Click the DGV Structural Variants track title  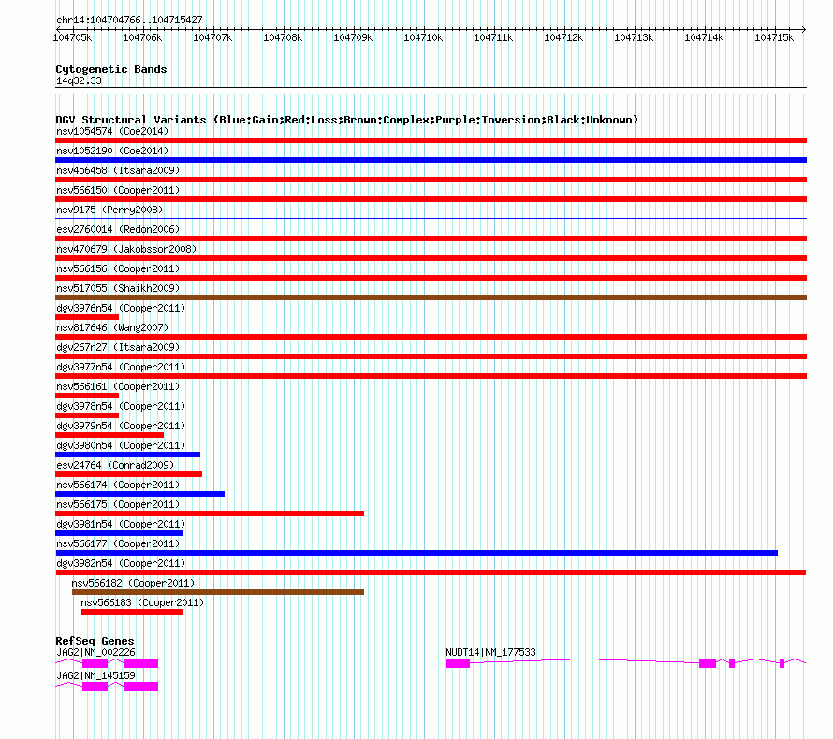[x=346, y=120]
